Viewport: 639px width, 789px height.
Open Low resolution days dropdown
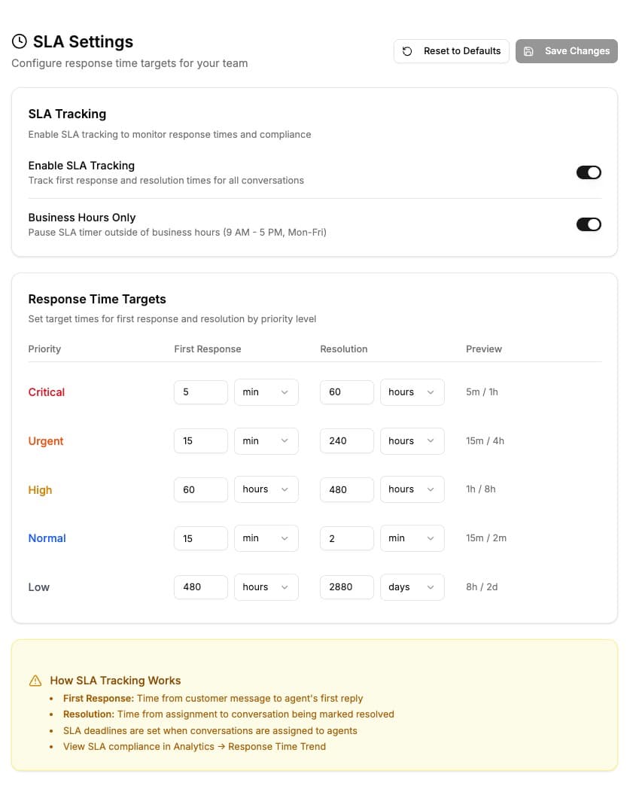(412, 587)
